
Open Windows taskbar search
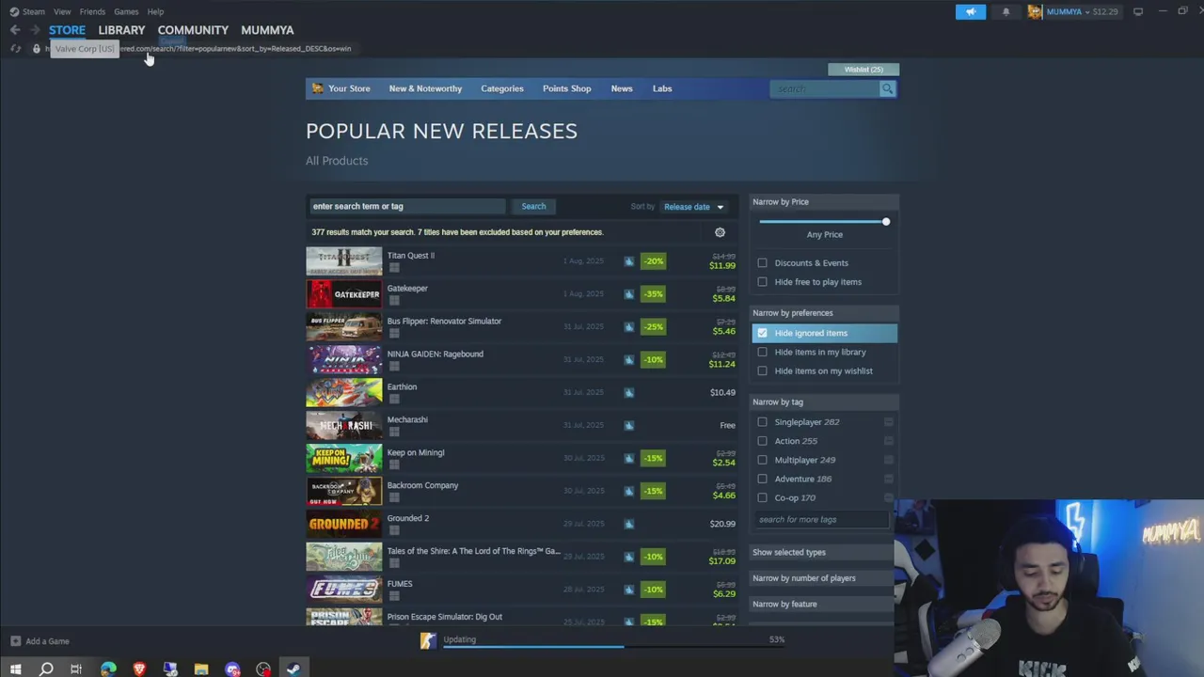[x=45, y=669]
